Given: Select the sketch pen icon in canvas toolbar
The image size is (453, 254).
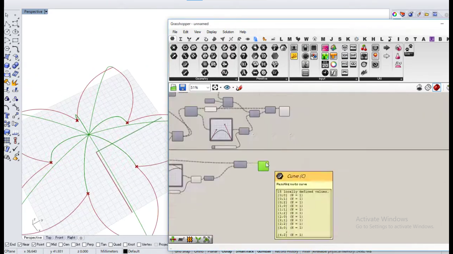Looking at the screenshot, I should [239, 87].
